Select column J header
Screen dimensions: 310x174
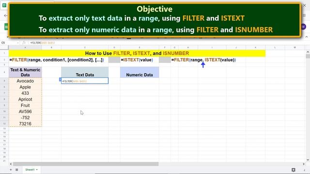[236, 47]
